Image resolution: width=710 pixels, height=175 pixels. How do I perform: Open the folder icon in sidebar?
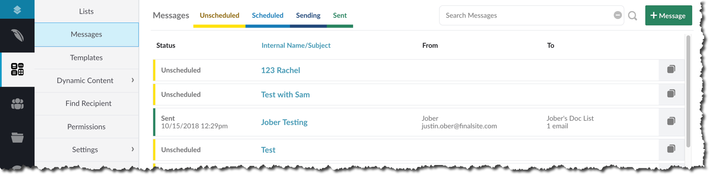17,138
